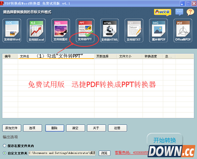Click the output folder path field
This screenshot has width=197, height=159.
pyautogui.click(x=62, y=153)
